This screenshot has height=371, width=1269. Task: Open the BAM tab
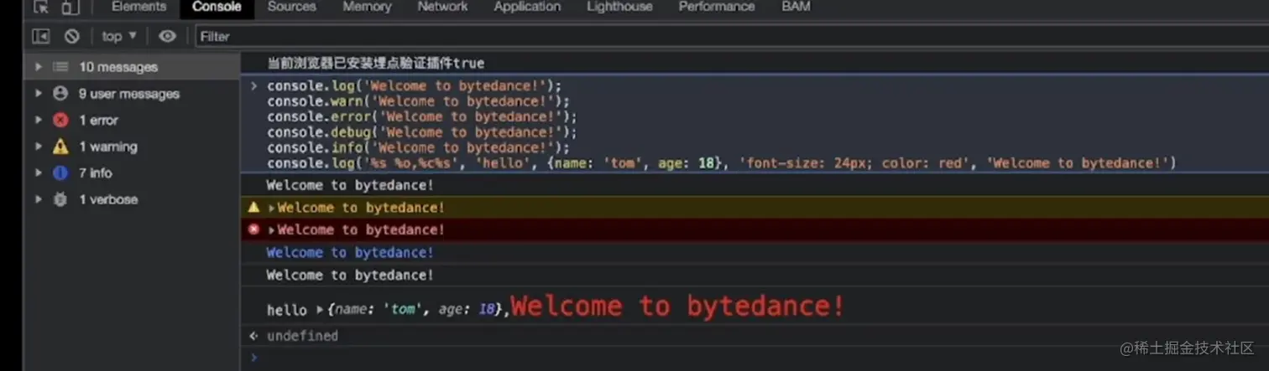[796, 7]
